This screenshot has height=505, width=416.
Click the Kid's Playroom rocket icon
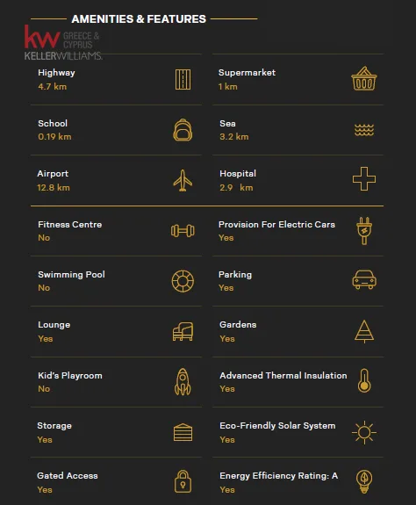[x=183, y=382]
